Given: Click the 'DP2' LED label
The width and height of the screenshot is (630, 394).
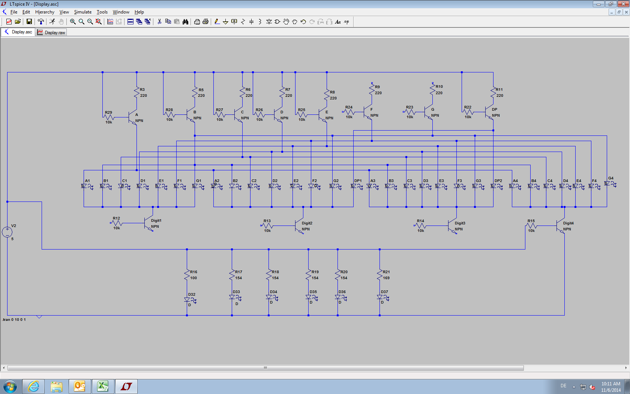Looking at the screenshot, I should pos(498,181).
